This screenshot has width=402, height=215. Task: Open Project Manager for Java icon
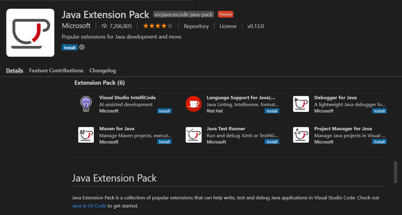coord(301,135)
